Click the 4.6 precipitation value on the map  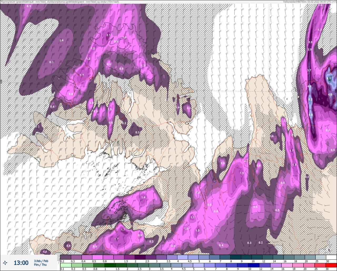[x=310, y=86]
